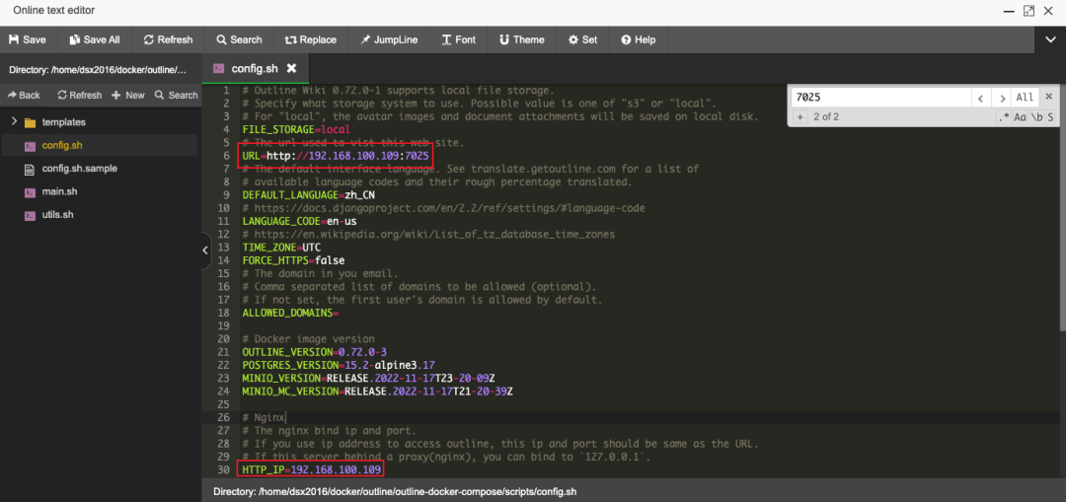Click the FORCE_HTTPS=false line
The image size is (1066, 502).
pos(294,260)
